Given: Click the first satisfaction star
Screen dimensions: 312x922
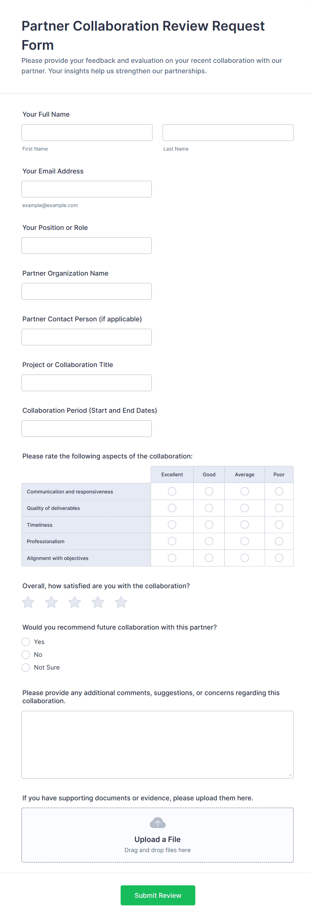Looking at the screenshot, I should 28,602.
